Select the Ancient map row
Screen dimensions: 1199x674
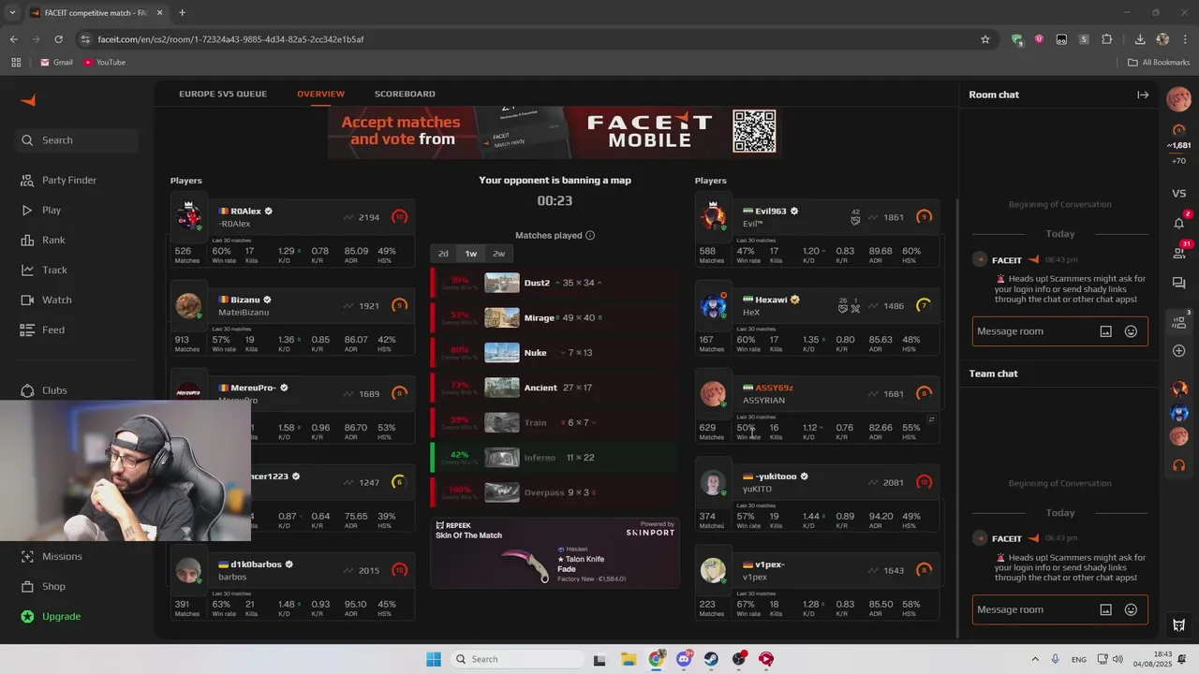(x=555, y=388)
